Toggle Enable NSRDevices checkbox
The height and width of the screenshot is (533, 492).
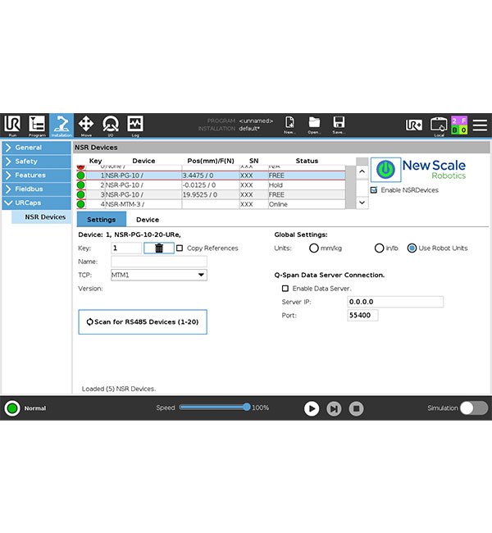[374, 190]
